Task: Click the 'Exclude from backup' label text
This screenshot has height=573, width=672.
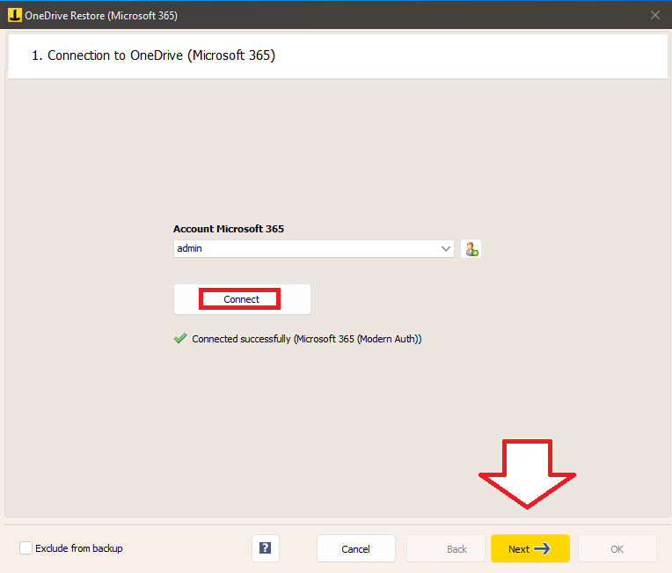Action: (x=79, y=548)
